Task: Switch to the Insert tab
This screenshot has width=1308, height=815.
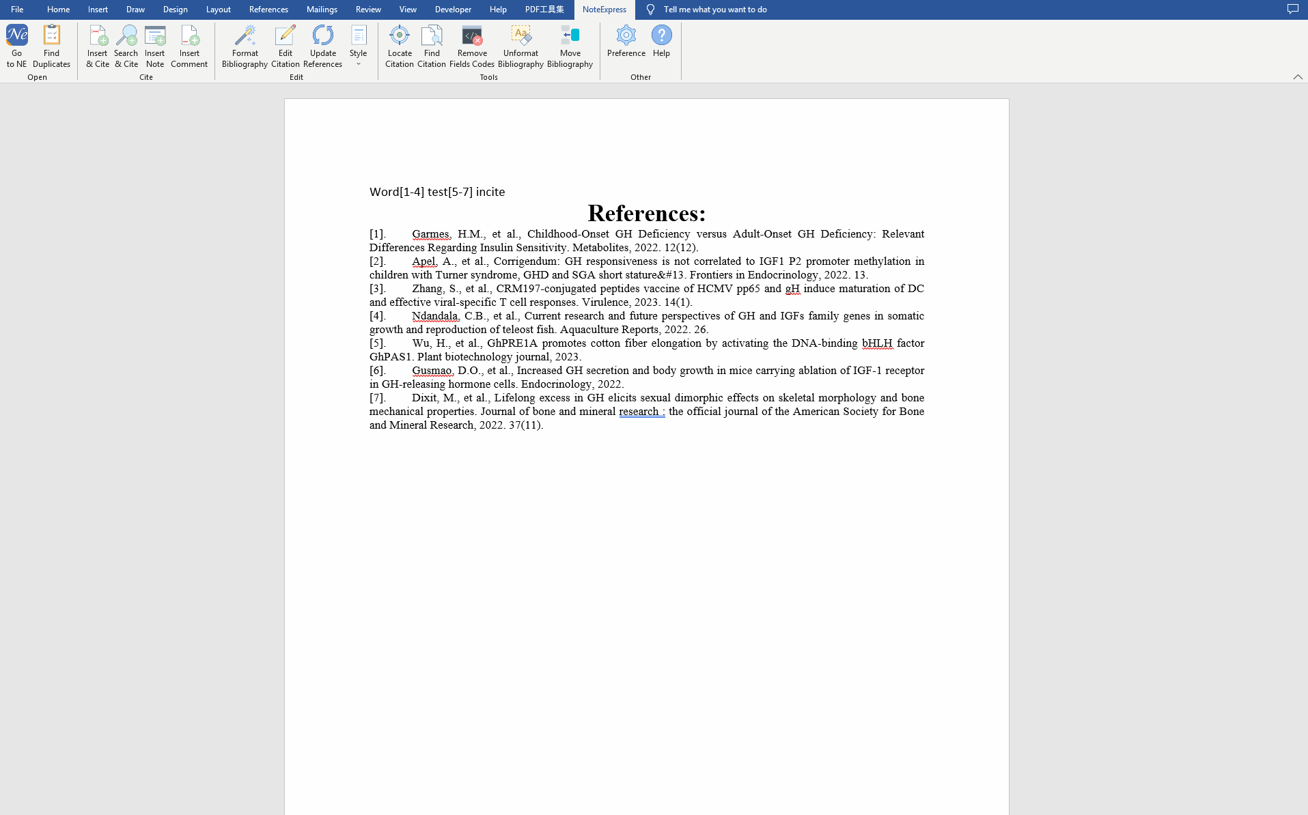Action: 98,10
